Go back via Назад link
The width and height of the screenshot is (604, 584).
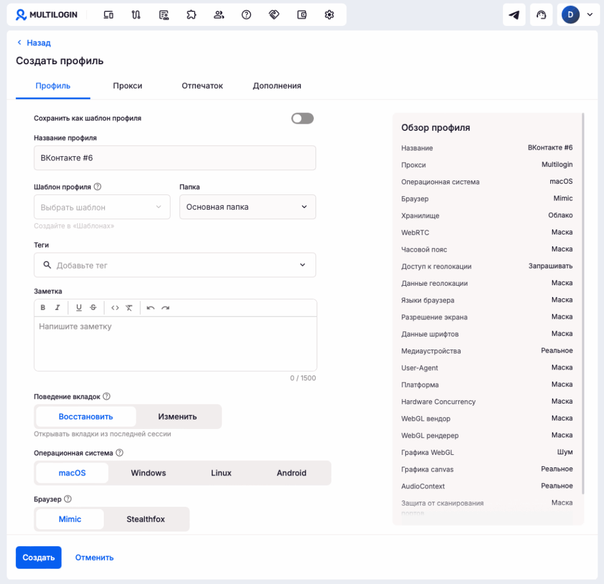click(x=34, y=43)
